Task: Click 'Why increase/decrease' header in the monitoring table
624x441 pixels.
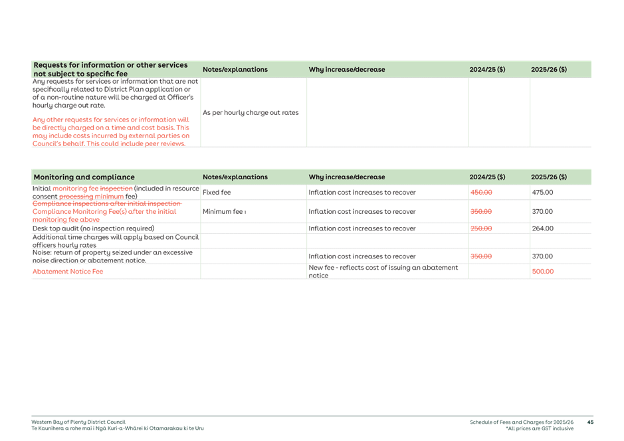Action: click(346, 177)
